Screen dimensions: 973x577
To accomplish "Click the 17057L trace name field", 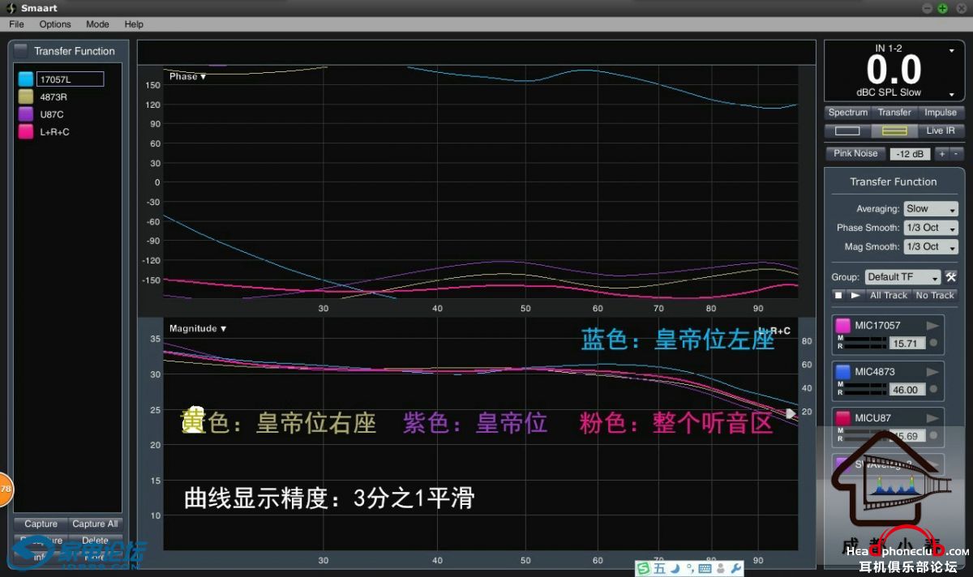I will tap(70, 79).
